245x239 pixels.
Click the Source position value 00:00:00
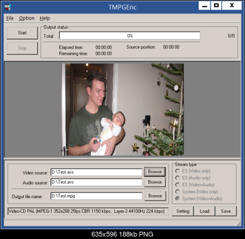171,47
